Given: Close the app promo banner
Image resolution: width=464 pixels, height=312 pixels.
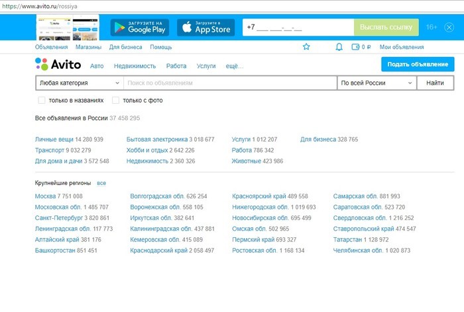Looking at the screenshot, I should 449,28.
